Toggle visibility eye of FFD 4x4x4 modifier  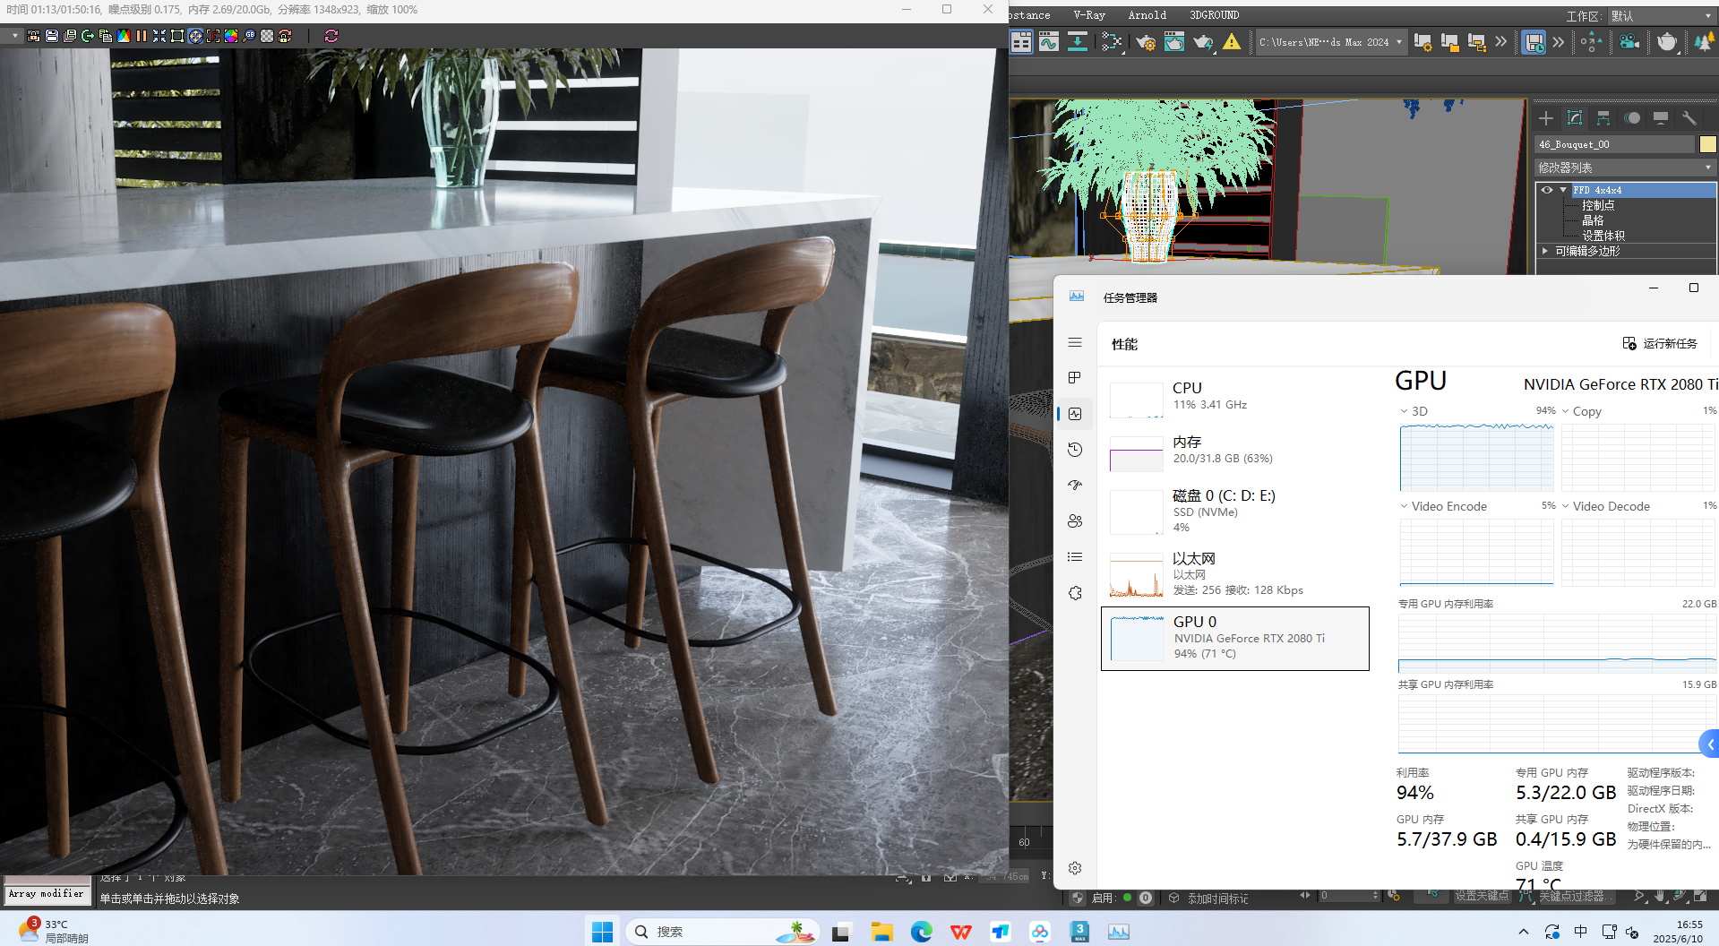pos(1547,190)
